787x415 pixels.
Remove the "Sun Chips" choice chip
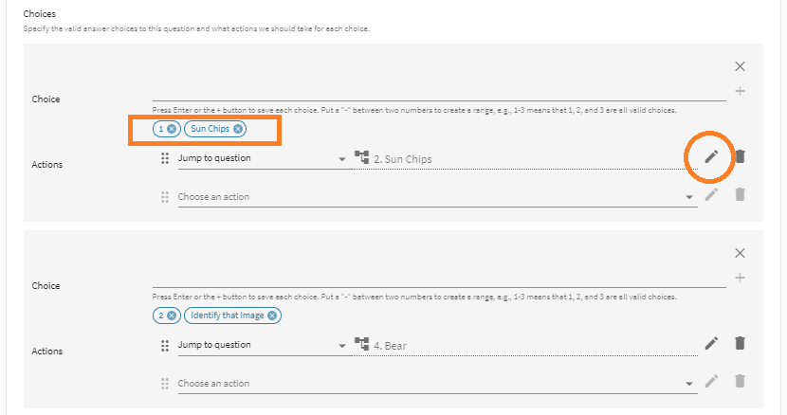point(238,129)
